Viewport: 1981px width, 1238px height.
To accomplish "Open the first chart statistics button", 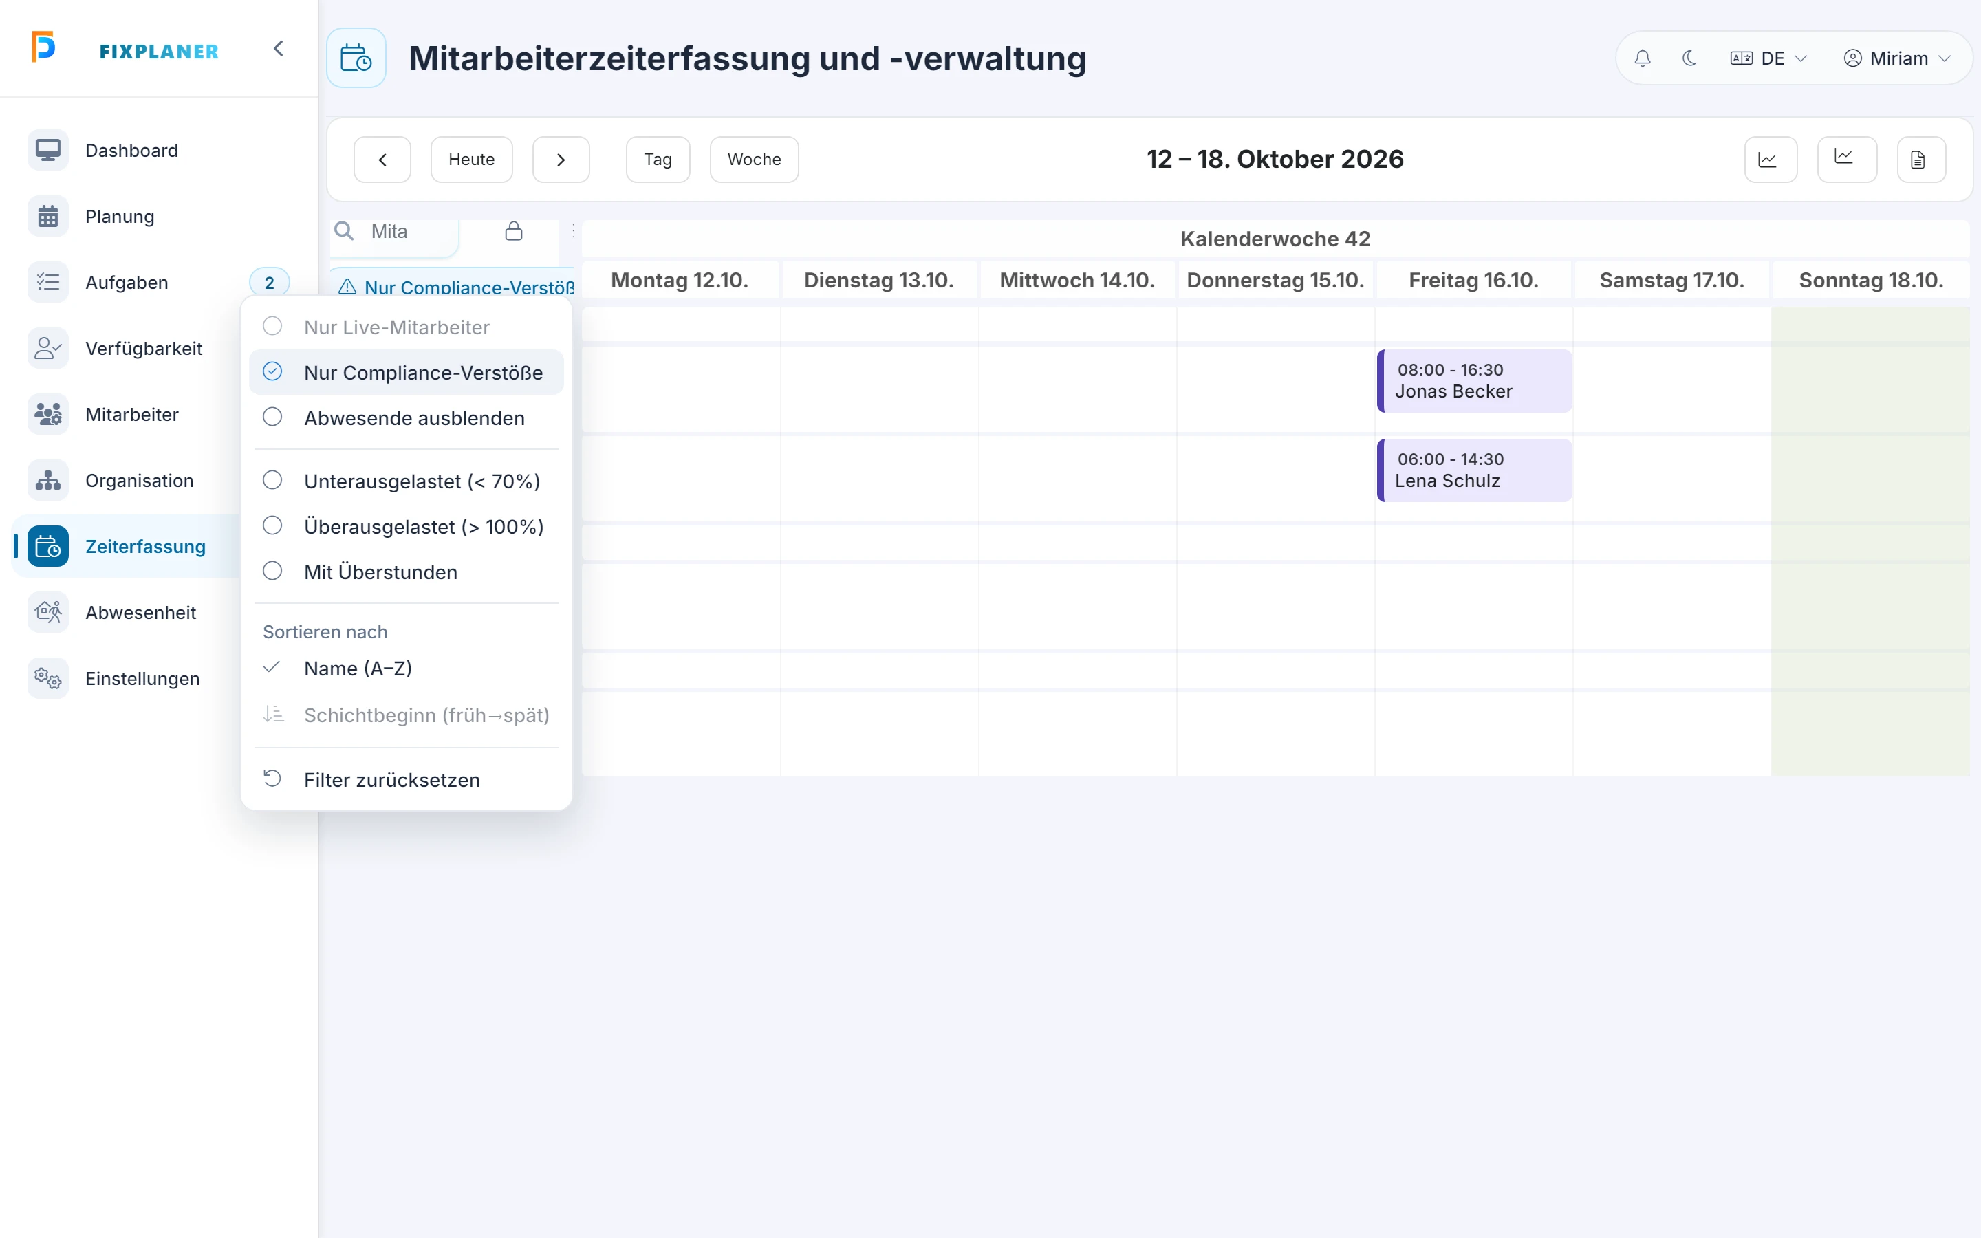I will (1771, 160).
